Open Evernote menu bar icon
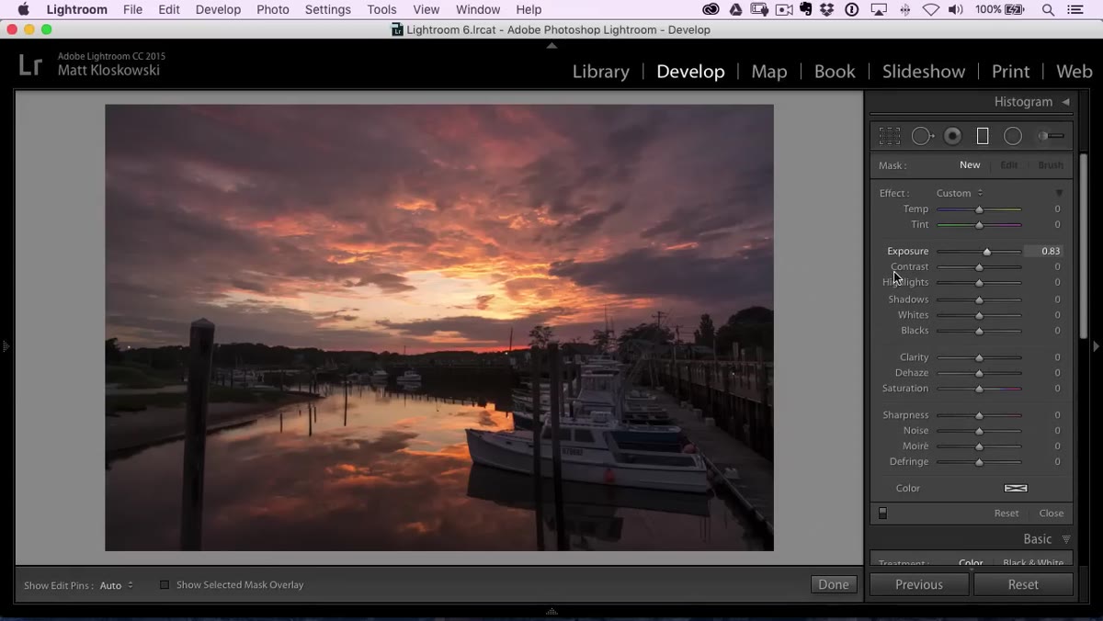Screen dimensions: 1103x621 click(806, 9)
